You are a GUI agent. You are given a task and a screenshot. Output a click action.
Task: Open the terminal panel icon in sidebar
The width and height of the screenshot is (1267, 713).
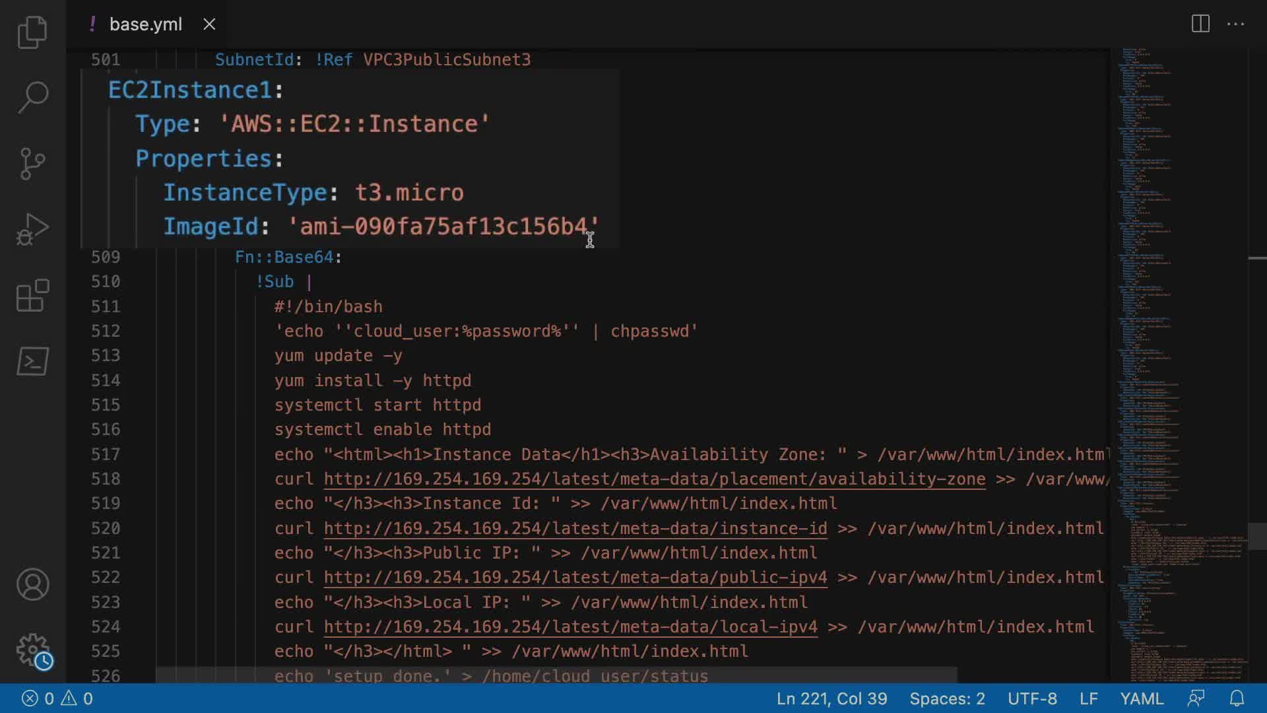pos(32,361)
